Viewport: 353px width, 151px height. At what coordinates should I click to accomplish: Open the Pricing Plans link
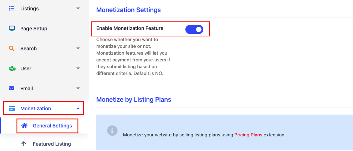point(248,135)
